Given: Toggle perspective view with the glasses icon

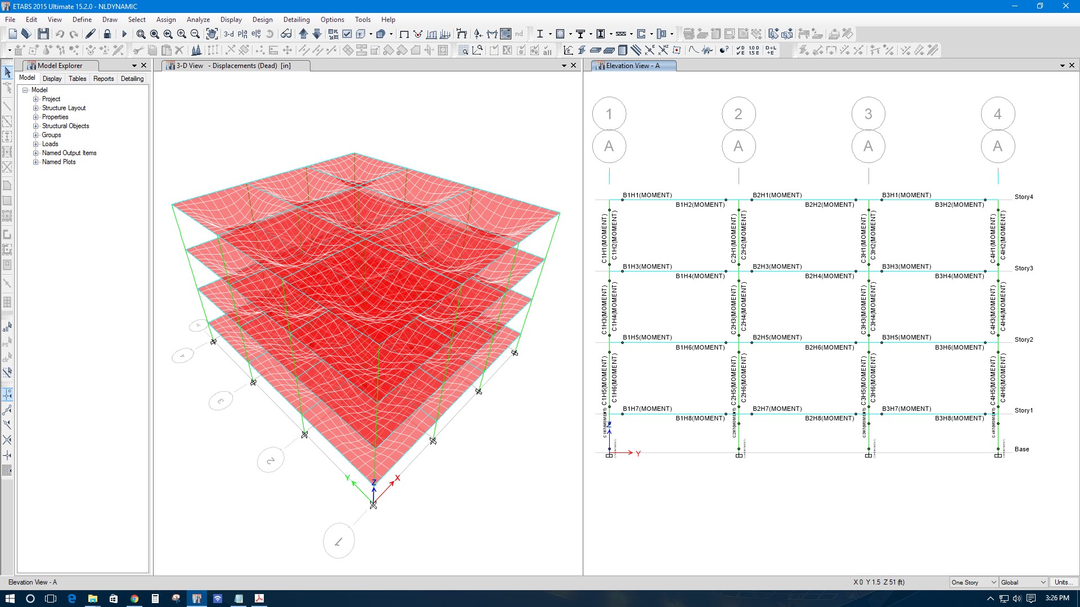Looking at the screenshot, I should 287,33.
